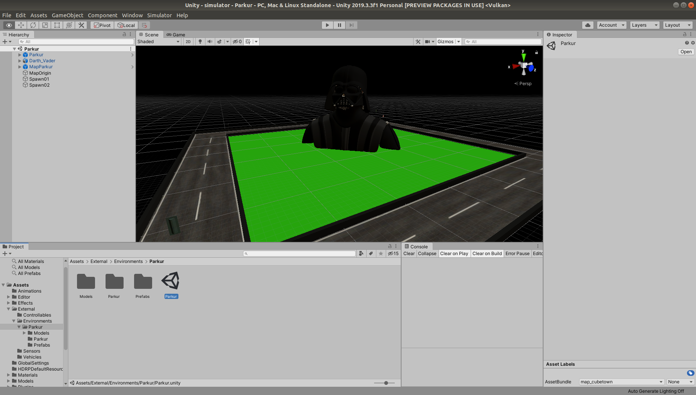Open the Simulator menu
696x395 pixels.
tap(159, 15)
